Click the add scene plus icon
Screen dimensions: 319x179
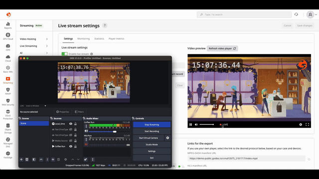click(21, 160)
